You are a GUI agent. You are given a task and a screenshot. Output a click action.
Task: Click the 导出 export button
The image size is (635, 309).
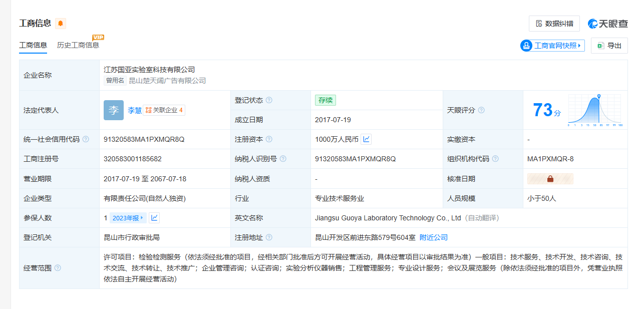(609, 46)
